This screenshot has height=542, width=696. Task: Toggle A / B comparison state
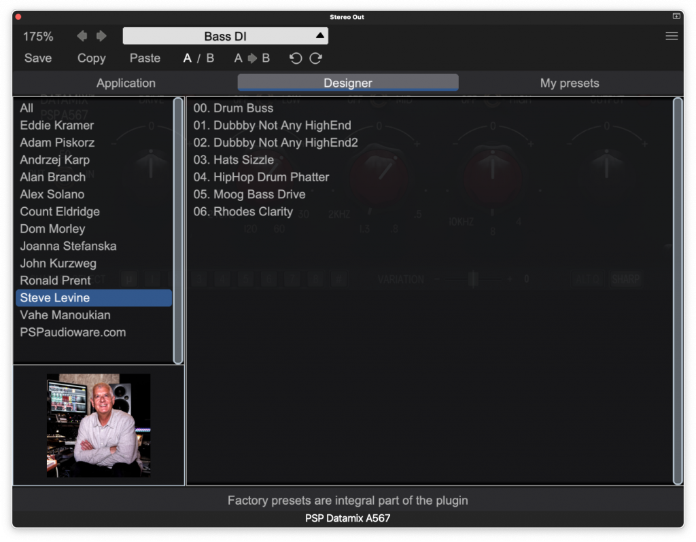[198, 58]
